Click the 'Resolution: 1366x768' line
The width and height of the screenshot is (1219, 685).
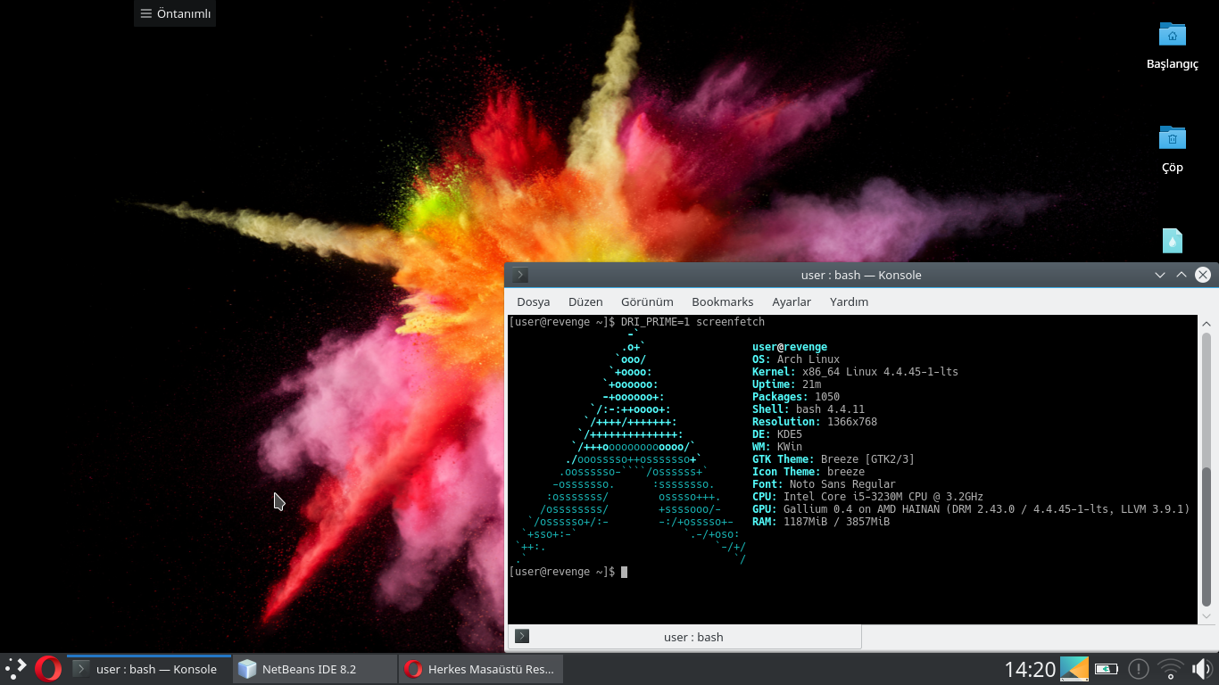(x=815, y=422)
